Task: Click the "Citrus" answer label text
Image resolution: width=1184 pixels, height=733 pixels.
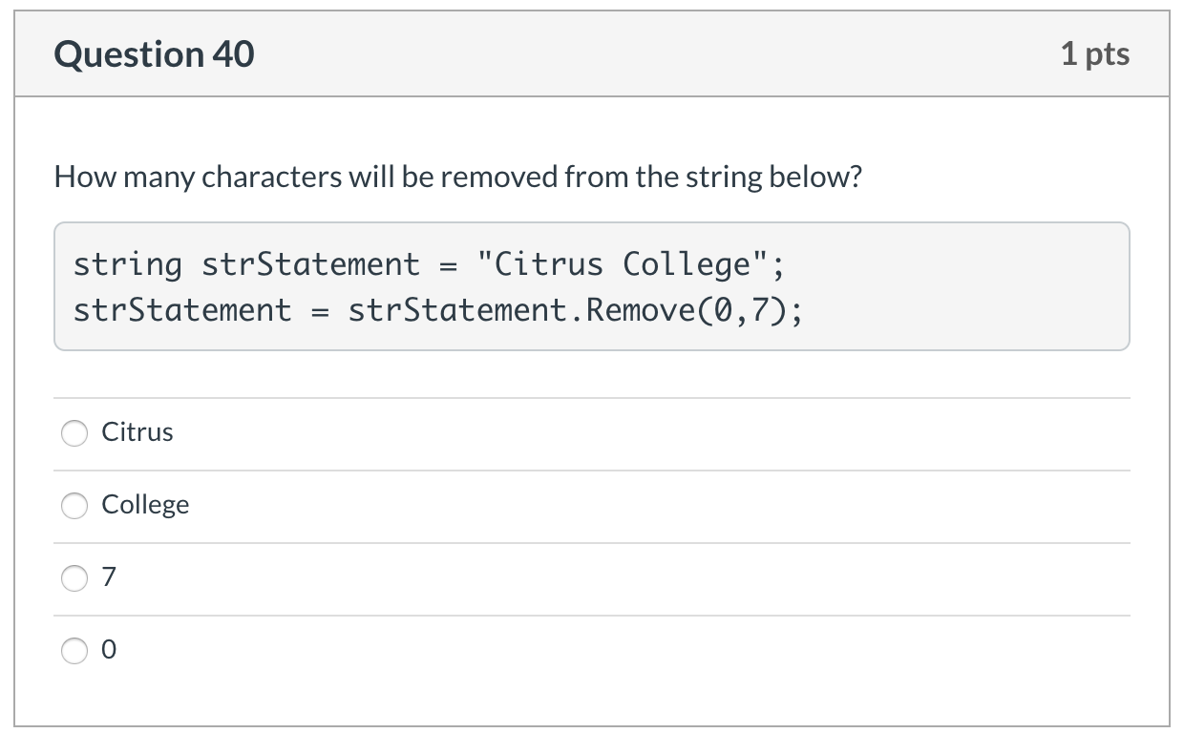Action: pos(137,432)
